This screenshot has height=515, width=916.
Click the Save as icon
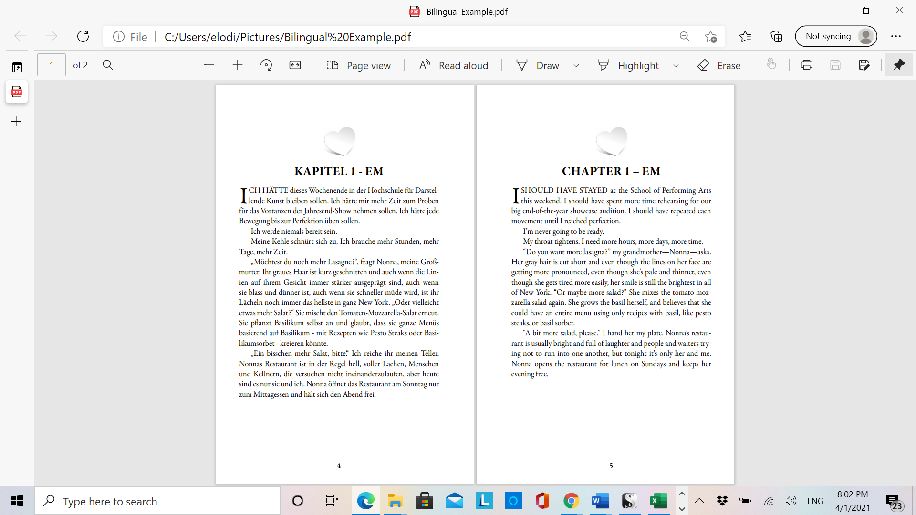[864, 65]
